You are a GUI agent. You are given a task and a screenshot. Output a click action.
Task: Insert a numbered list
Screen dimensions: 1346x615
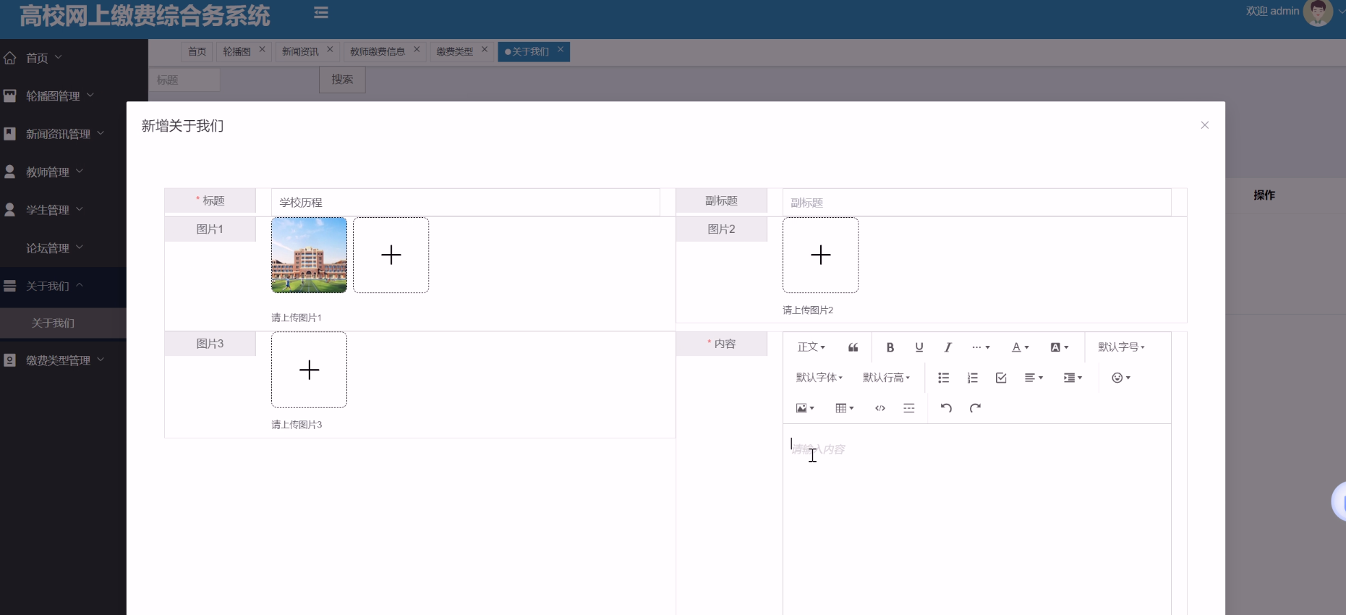[972, 378]
